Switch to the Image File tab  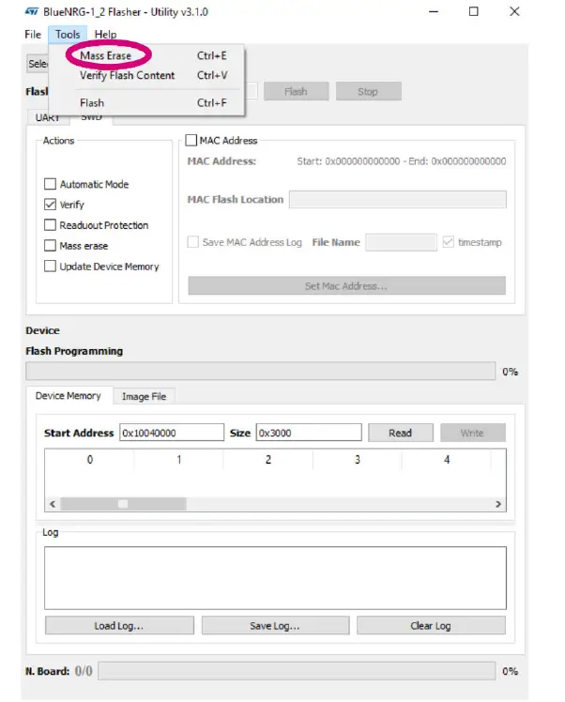click(144, 396)
